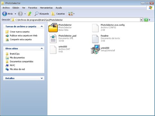Select the PhotoSelector.exe.config file icon
155x116 pixels.
95,28
